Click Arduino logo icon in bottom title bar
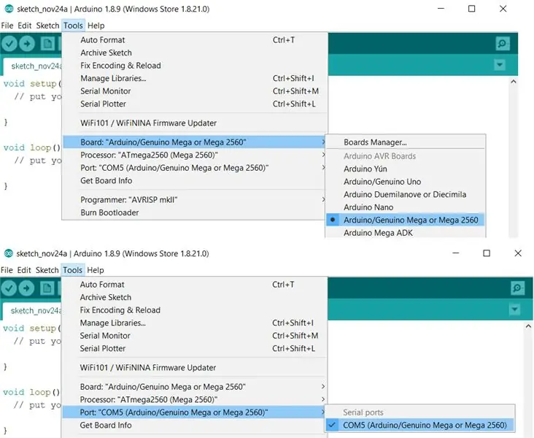The width and height of the screenshot is (534, 438). [9, 253]
